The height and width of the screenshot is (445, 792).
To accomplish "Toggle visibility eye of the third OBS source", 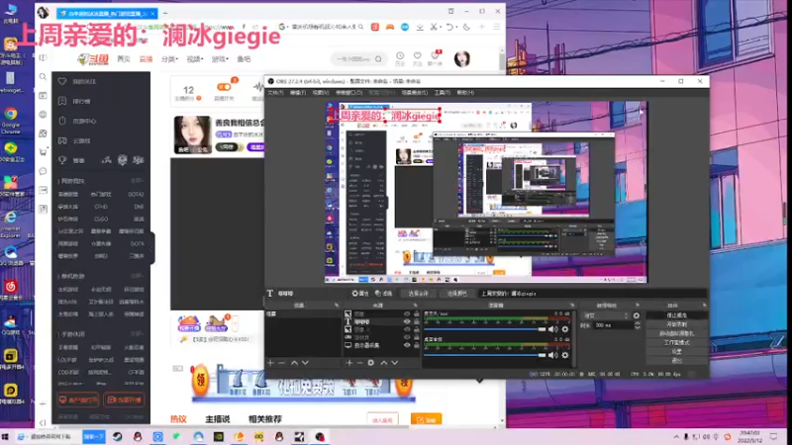I will point(407,329).
